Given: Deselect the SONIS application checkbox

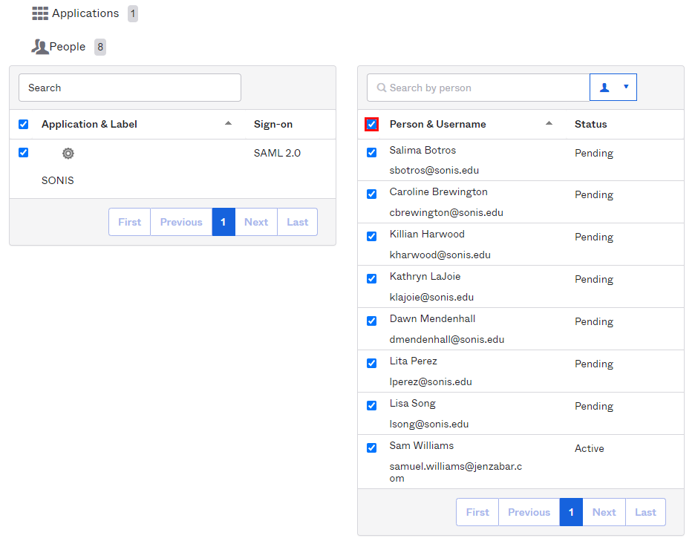Looking at the screenshot, I should coord(24,153).
